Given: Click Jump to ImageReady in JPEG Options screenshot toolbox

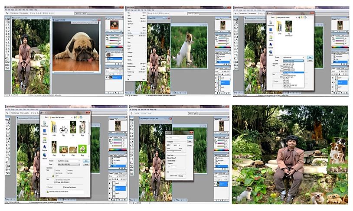Looking at the screenshot, I should (132, 174).
